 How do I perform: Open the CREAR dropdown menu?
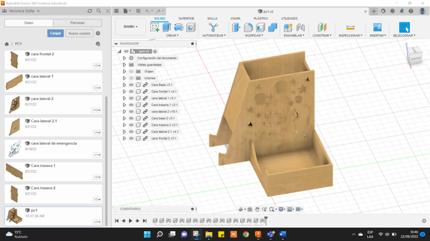(x=172, y=35)
